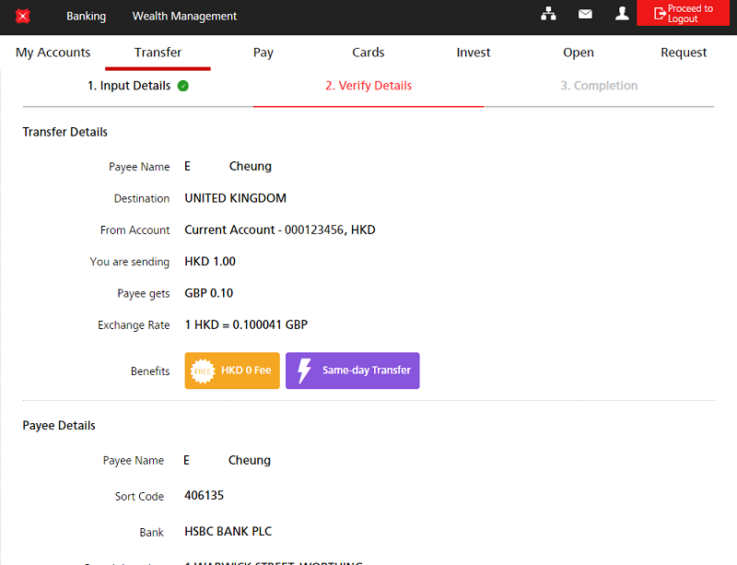Return to step 1 Input Details
The image size is (737, 565).
pos(129,86)
